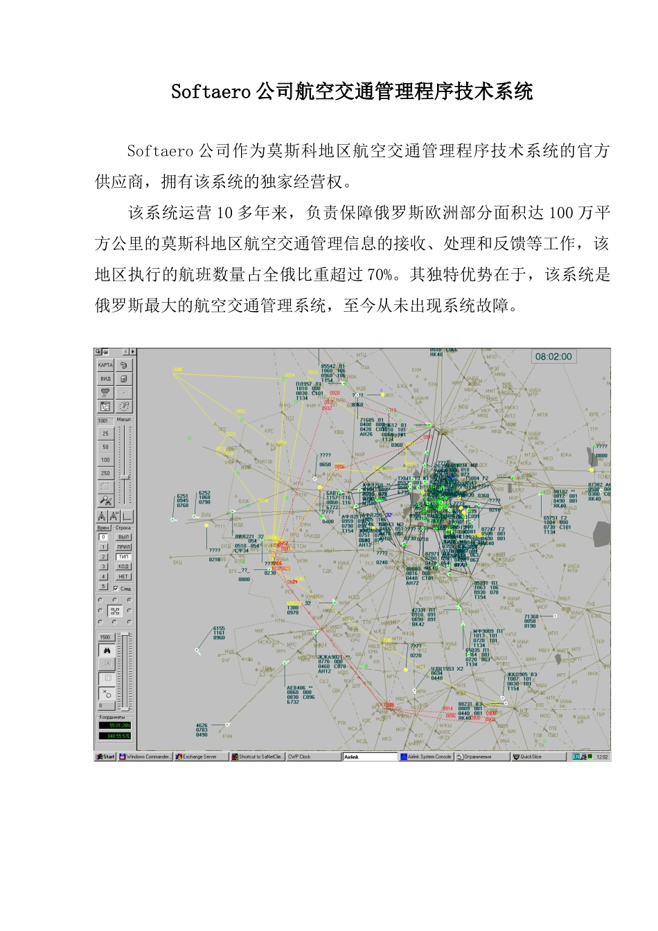Click the dotted rectangle selection icon
This screenshot has width=658, height=931.
(x=105, y=487)
